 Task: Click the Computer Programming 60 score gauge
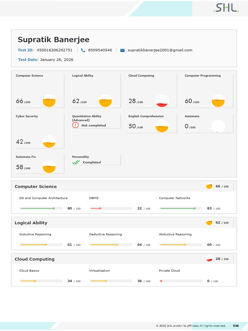218,101
